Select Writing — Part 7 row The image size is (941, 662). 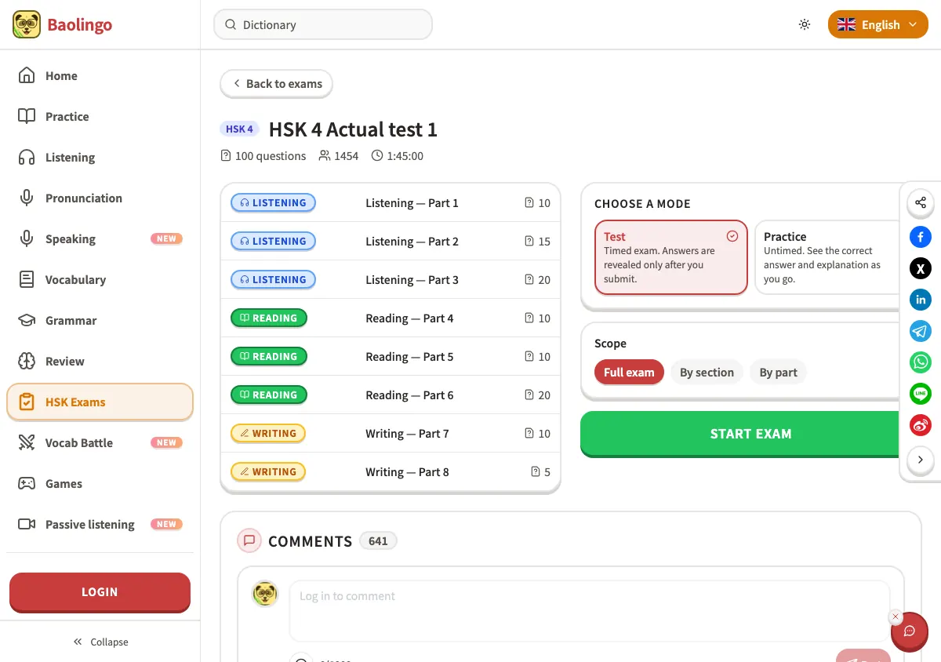point(391,433)
